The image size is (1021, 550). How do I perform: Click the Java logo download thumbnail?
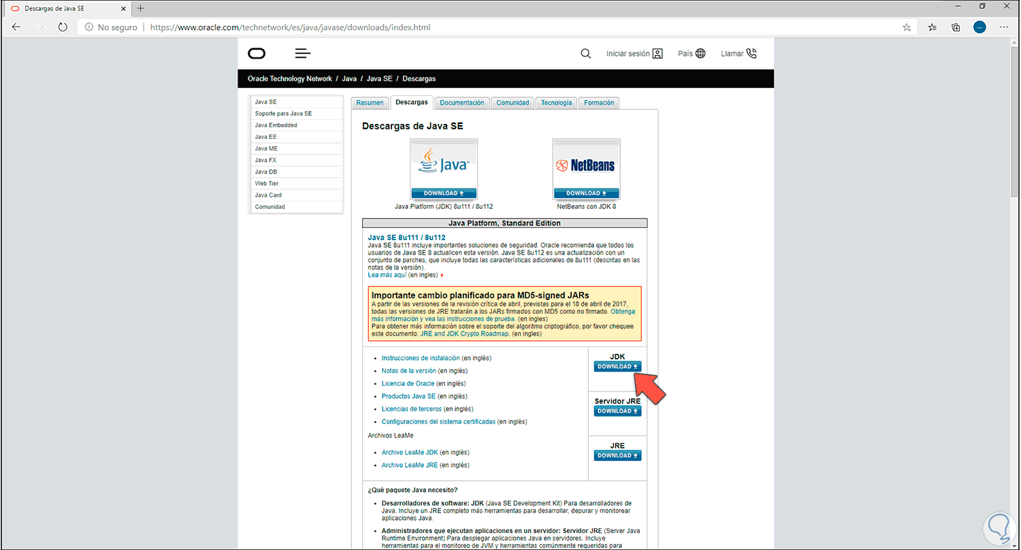click(444, 169)
